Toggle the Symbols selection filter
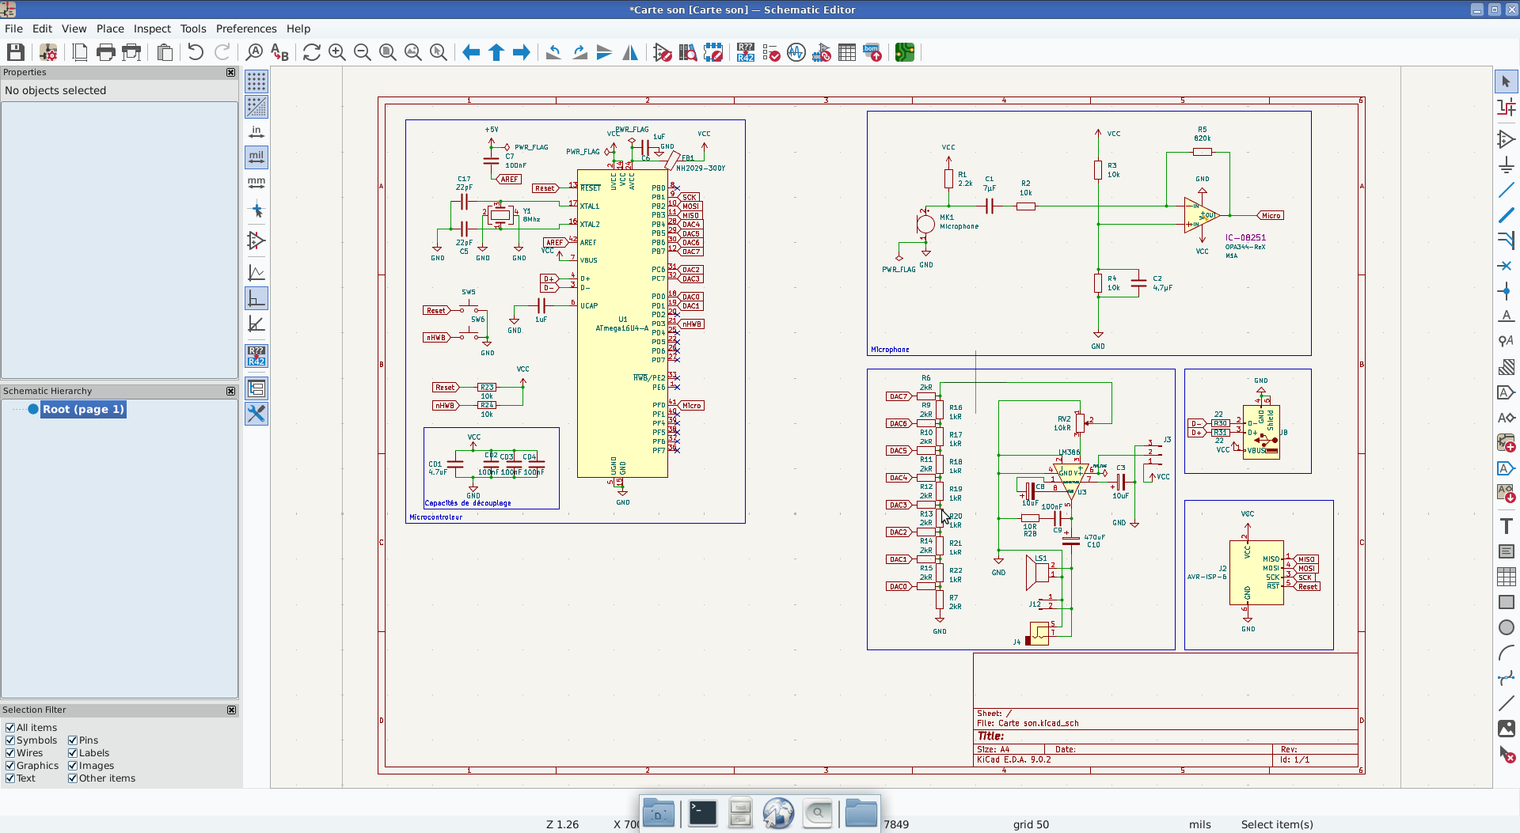 click(x=10, y=740)
